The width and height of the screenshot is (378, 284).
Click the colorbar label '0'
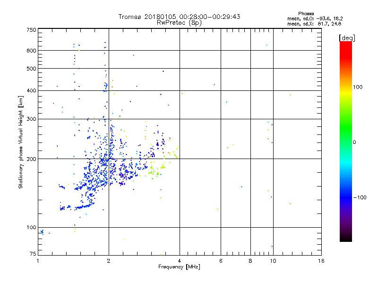[x=354, y=142]
